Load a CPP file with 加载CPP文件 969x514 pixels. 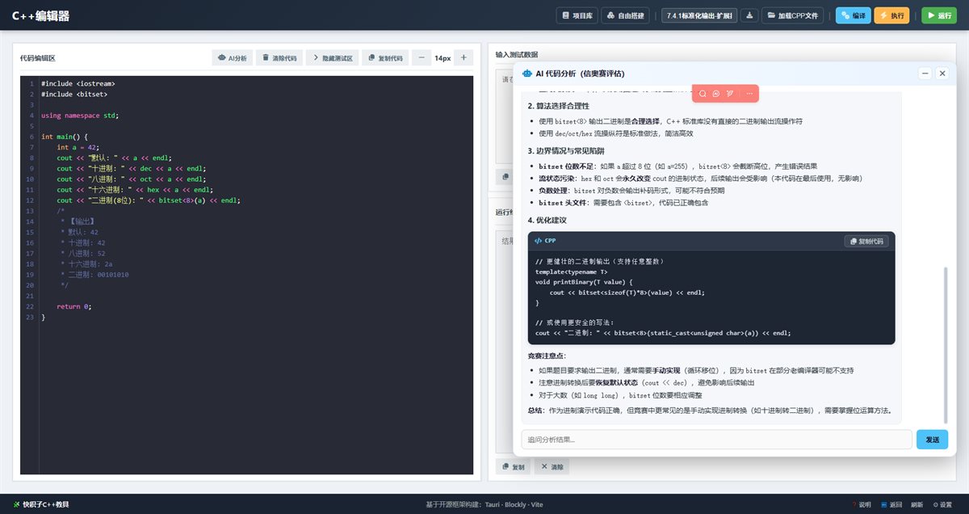(794, 15)
